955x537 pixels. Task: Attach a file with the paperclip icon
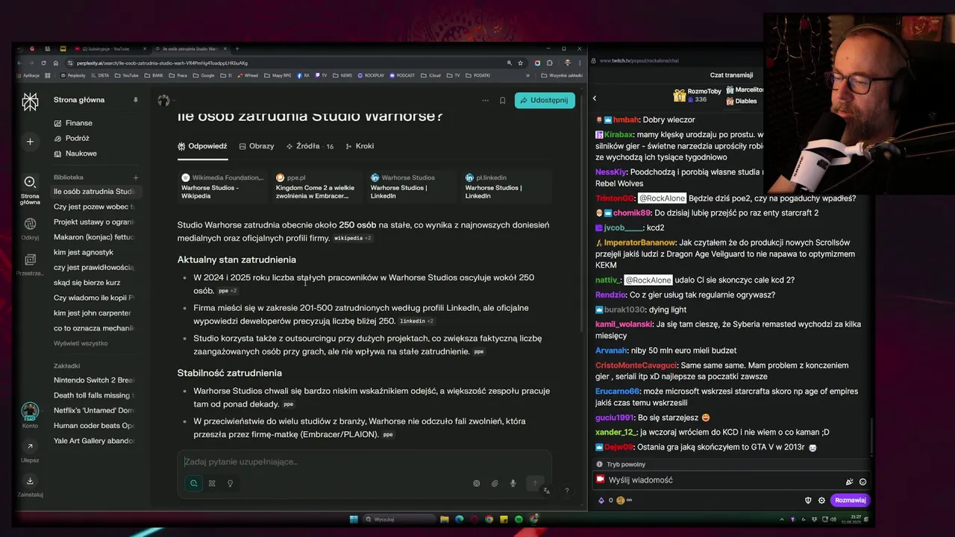(x=494, y=483)
